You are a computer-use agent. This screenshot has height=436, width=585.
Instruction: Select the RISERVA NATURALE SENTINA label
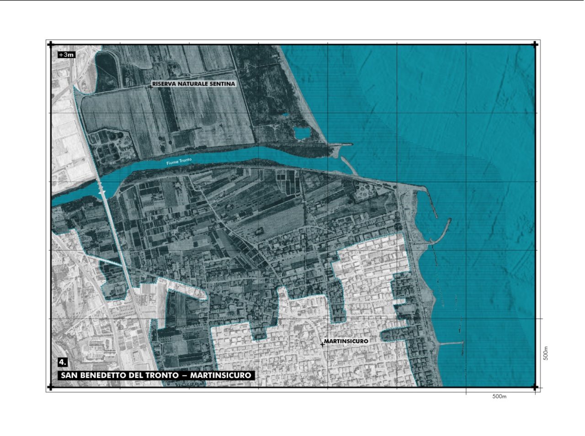[194, 84]
